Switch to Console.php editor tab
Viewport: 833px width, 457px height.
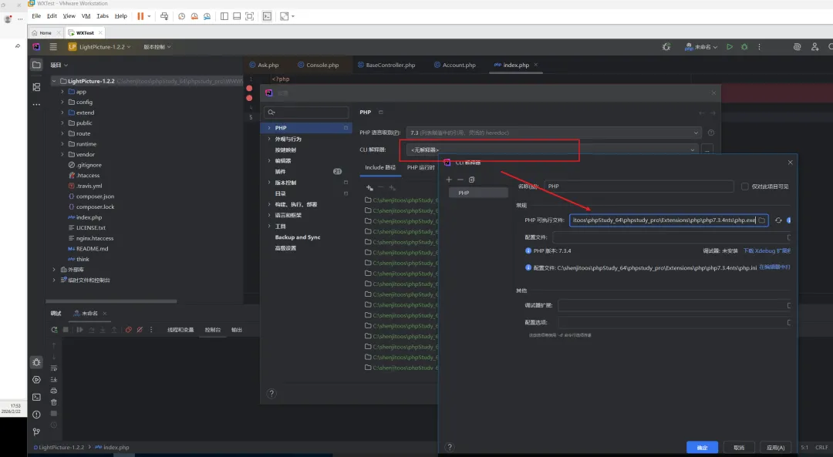tap(318, 65)
